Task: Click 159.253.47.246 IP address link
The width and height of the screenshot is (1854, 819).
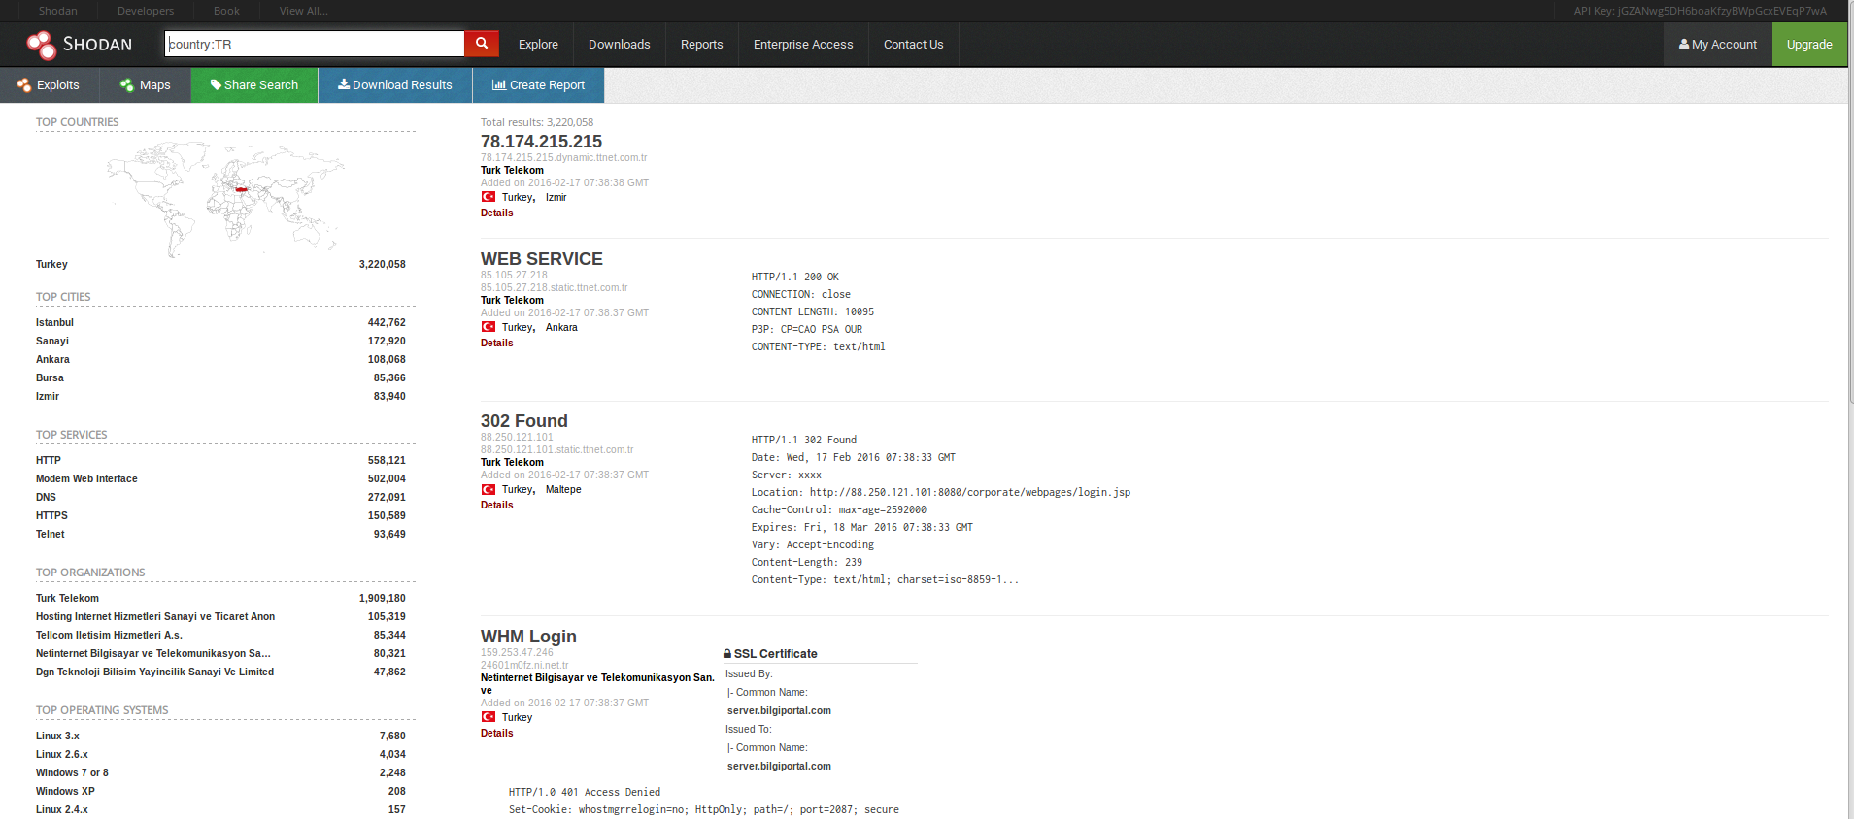Action: (517, 653)
